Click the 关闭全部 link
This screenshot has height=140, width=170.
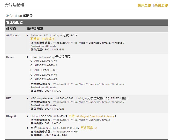[x=161, y=5]
